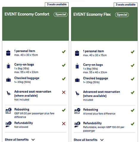Click the rebooking calendar icon in Economy Comfort
Viewport: 139px width, 142px height.
(x=8, y=111)
